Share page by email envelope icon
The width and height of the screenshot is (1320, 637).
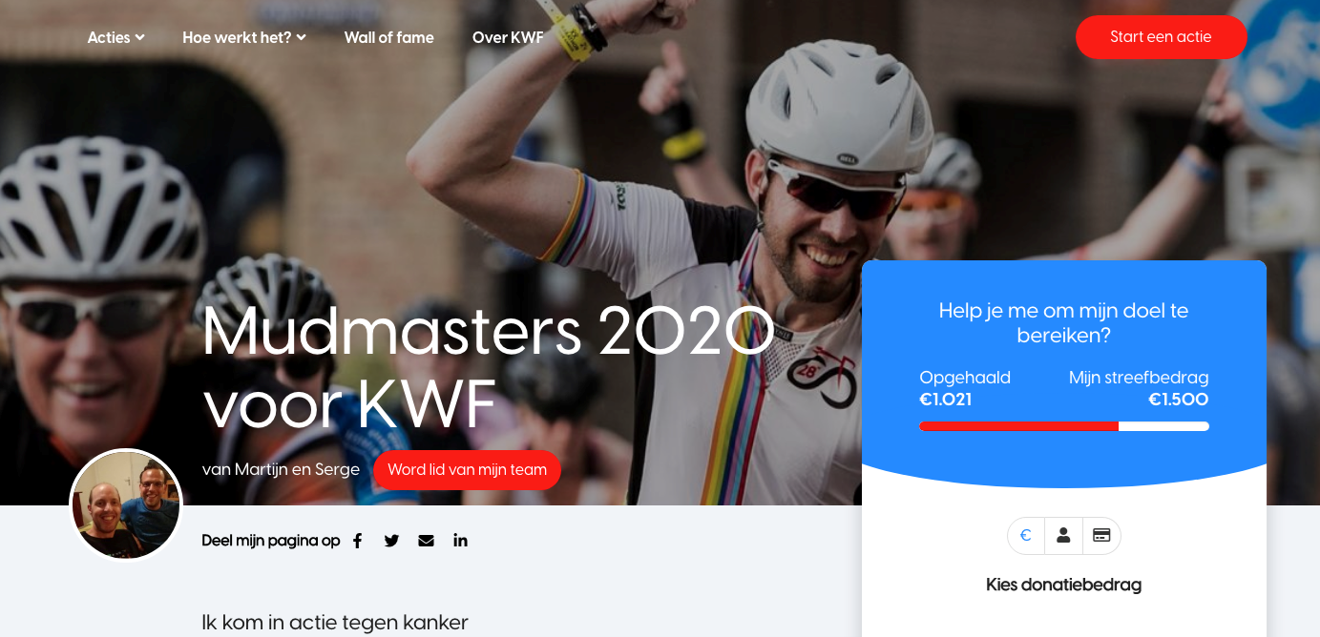tap(426, 541)
